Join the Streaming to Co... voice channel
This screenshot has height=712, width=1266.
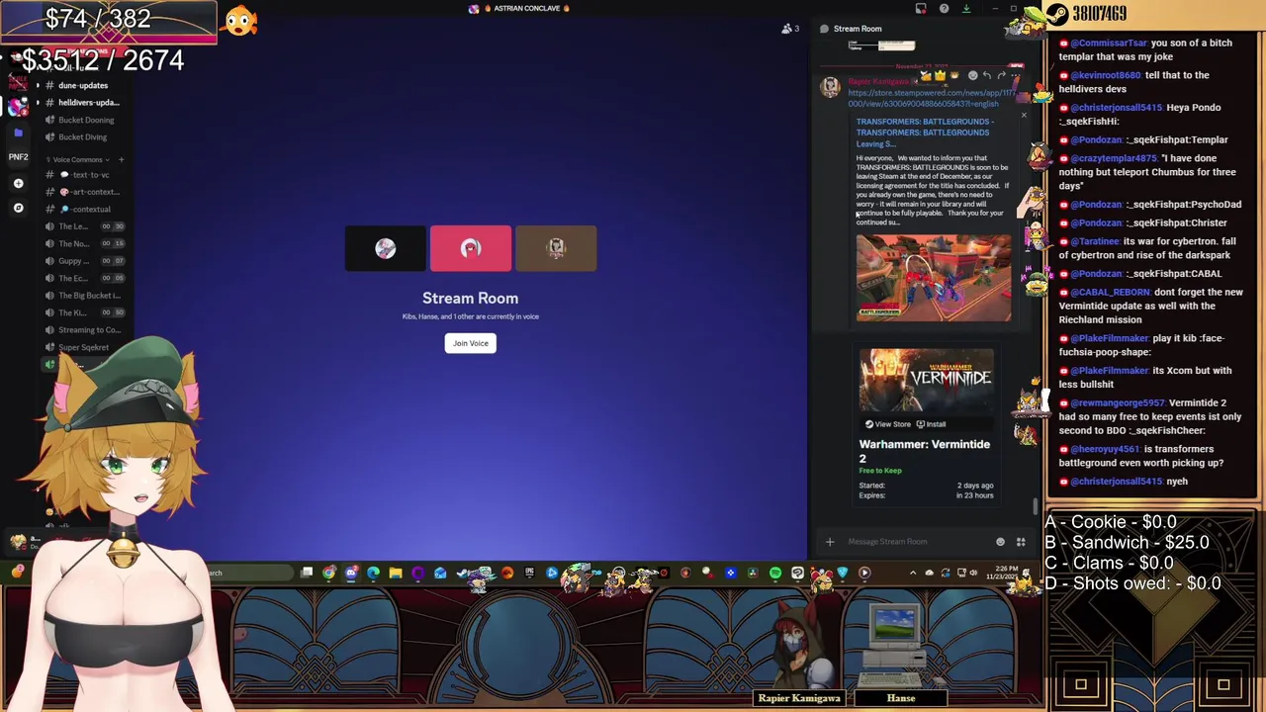click(x=84, y=330)
